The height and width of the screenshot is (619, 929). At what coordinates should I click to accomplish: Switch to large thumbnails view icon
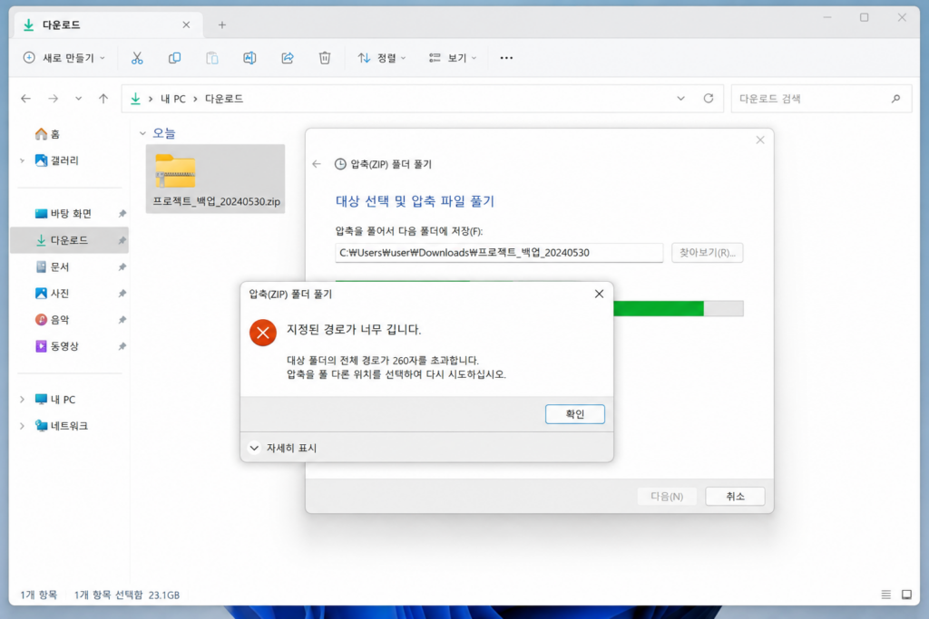pyautogui.click(x=906, y=595)
